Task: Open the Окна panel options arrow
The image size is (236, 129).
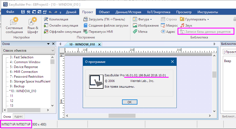Action: pyautogui.click(x=48, y=44)
